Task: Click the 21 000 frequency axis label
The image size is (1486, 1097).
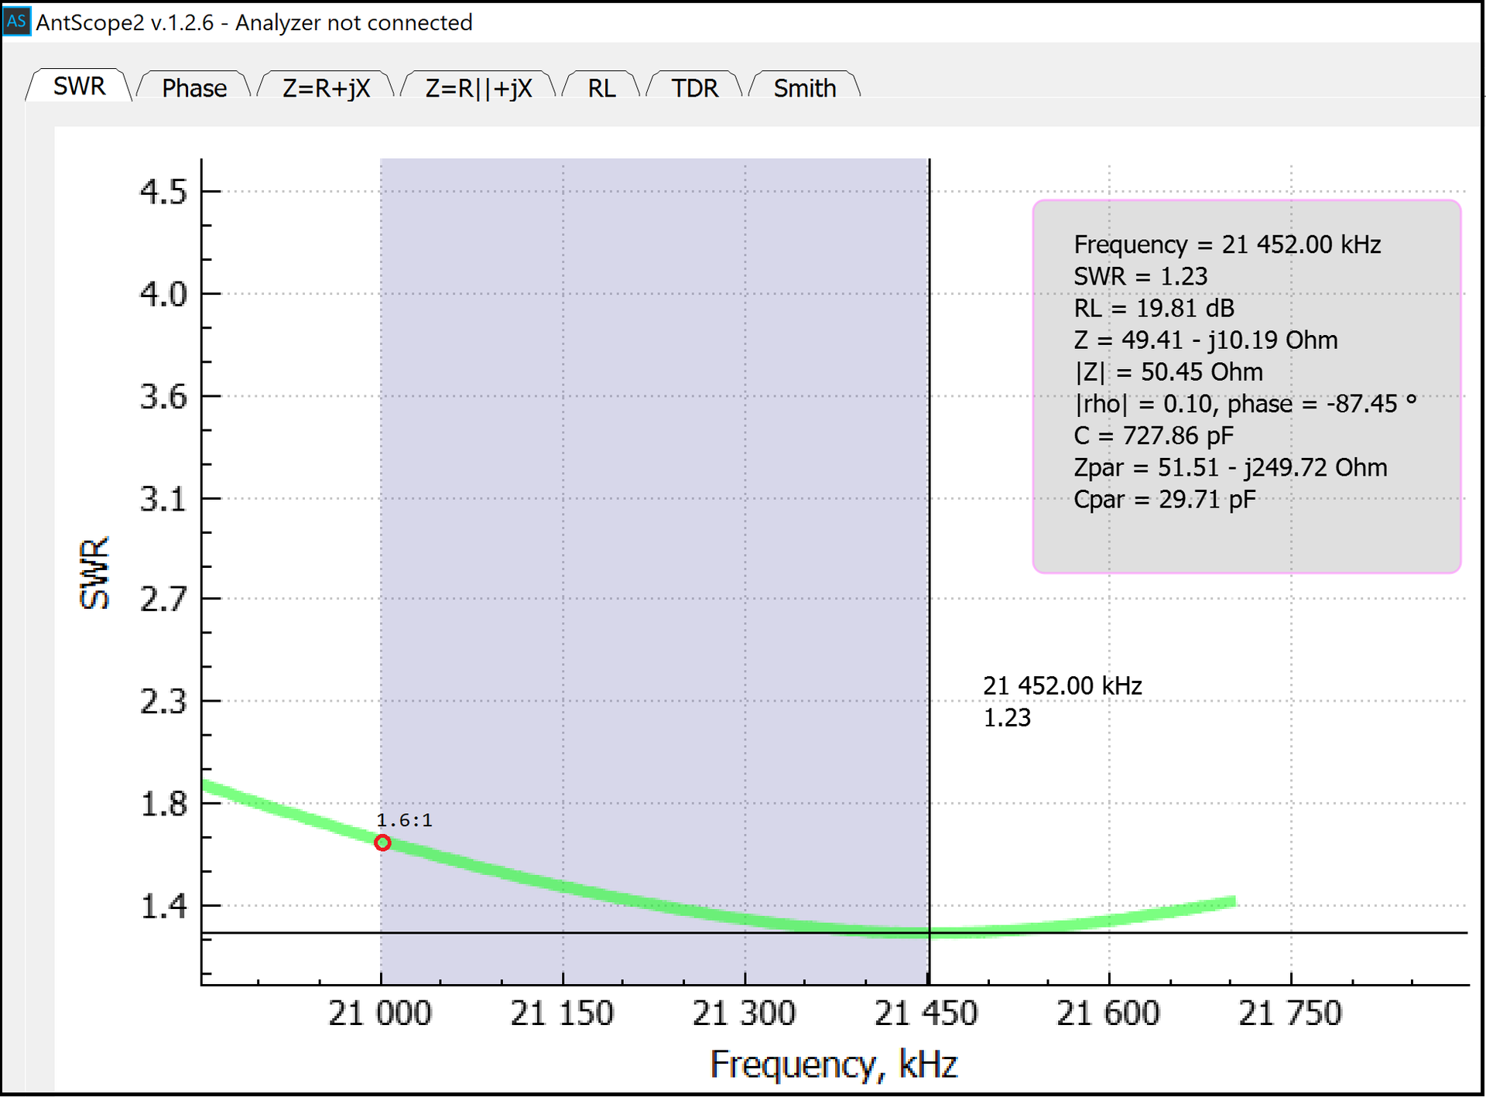Action: 380,1013
